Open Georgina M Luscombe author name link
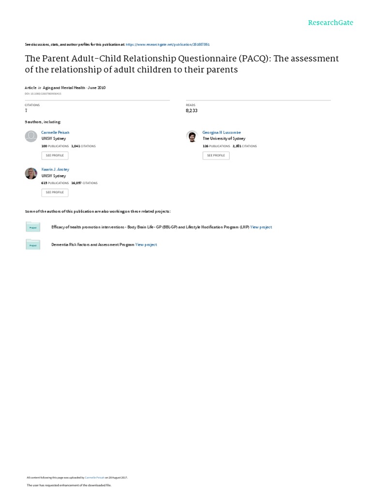The image size is (372, 496). tap(221, 132)
